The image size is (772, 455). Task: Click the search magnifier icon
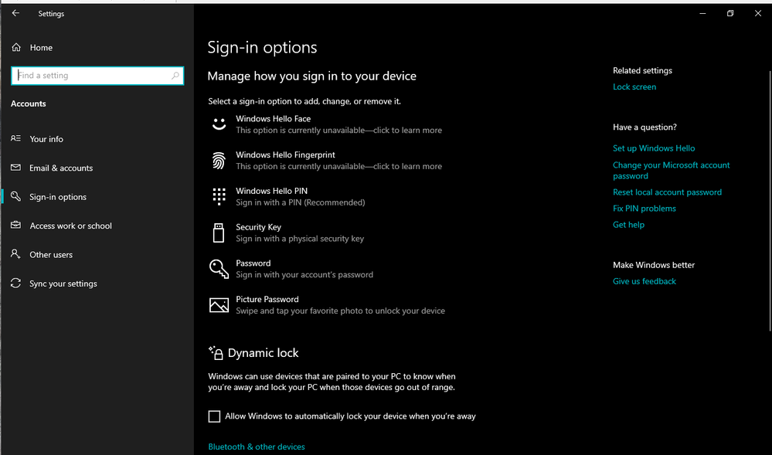click(x=175, y=76)
